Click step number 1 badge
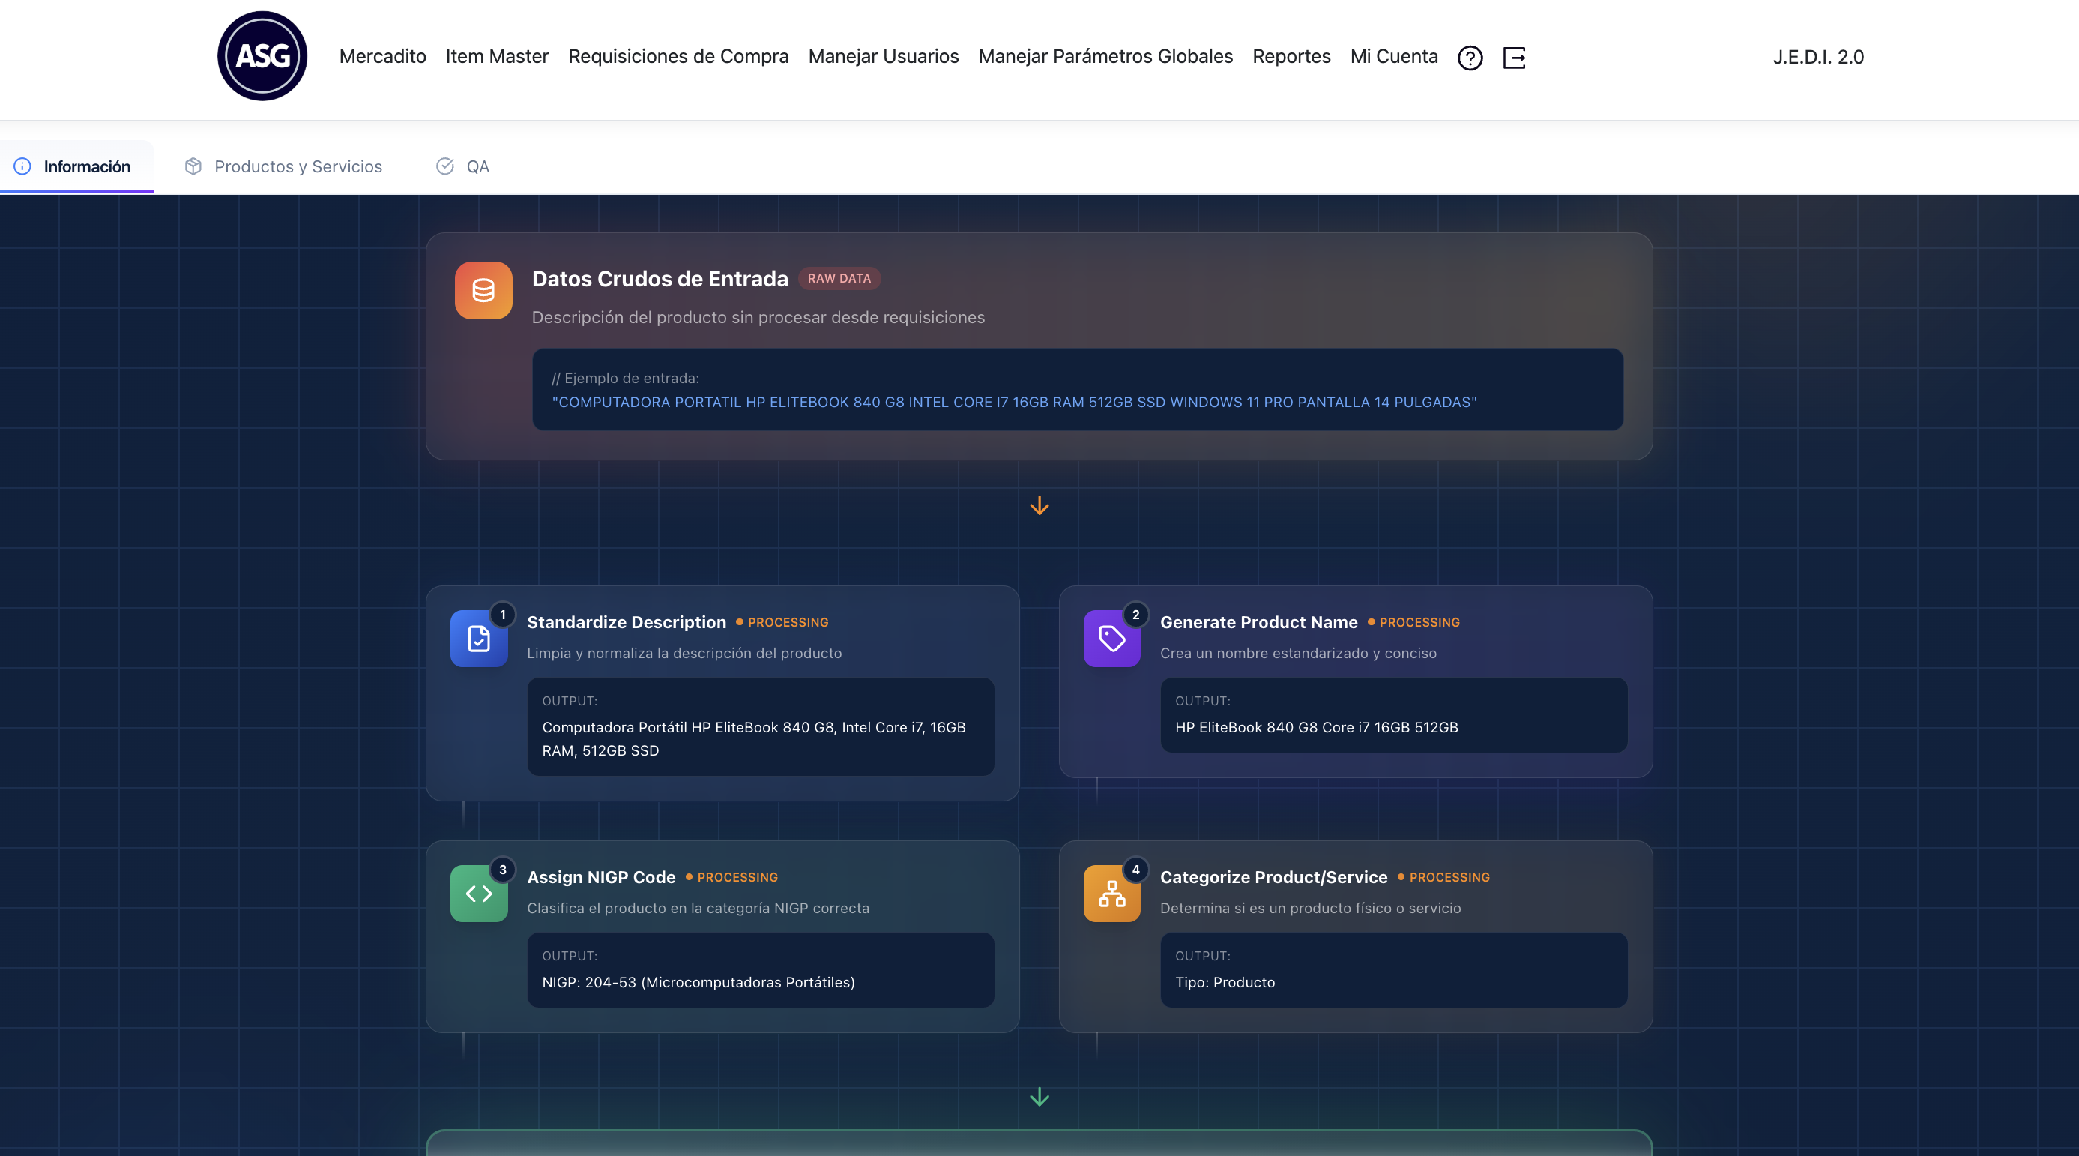Image resolution: width=2079 pixels, height=1156 pixels. [x=503, y=614]
